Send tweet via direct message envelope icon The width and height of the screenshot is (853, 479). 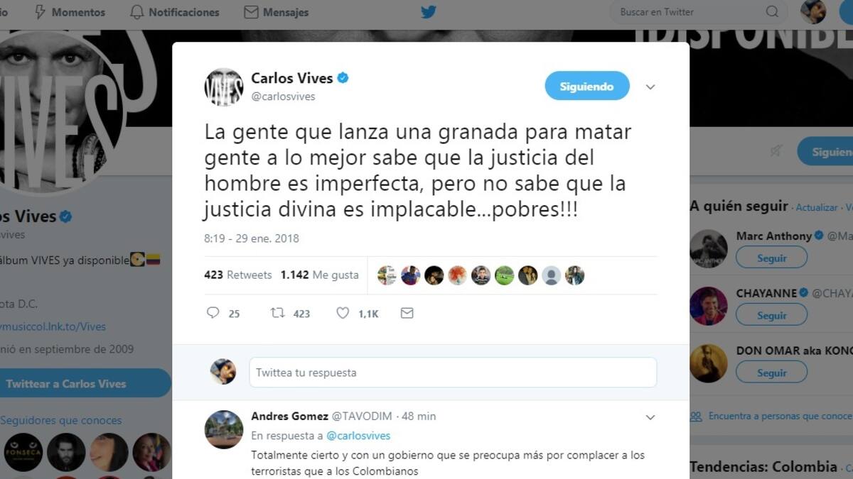coord(407,312)
